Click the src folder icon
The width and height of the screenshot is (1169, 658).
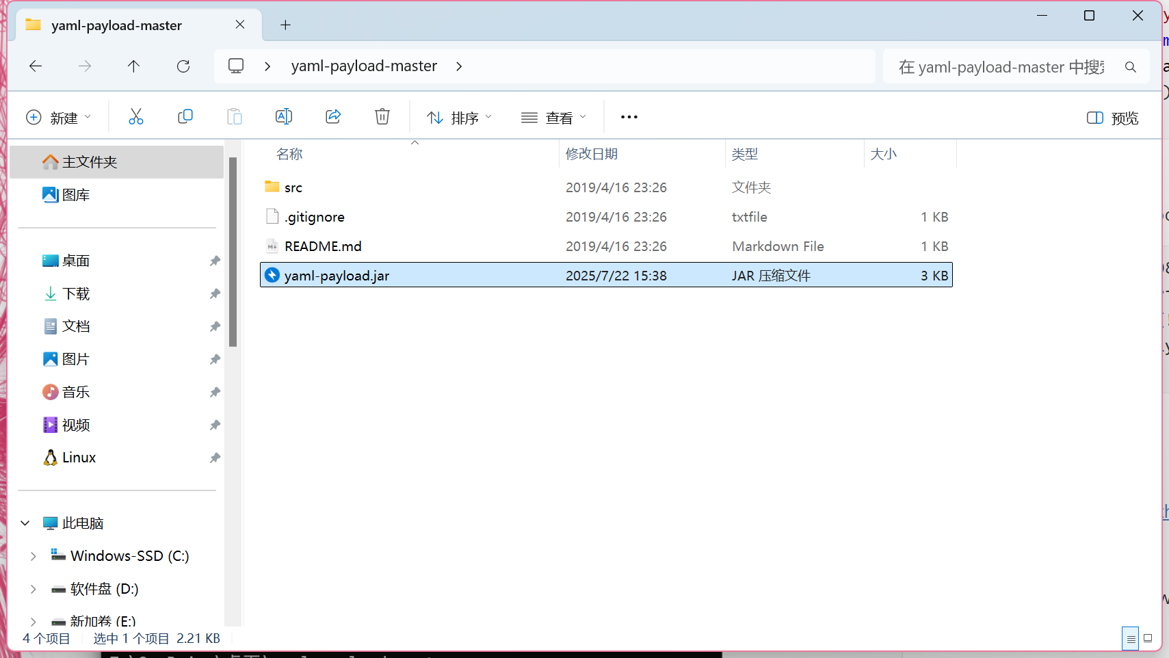pyautogui.click(x=272, y=187)
